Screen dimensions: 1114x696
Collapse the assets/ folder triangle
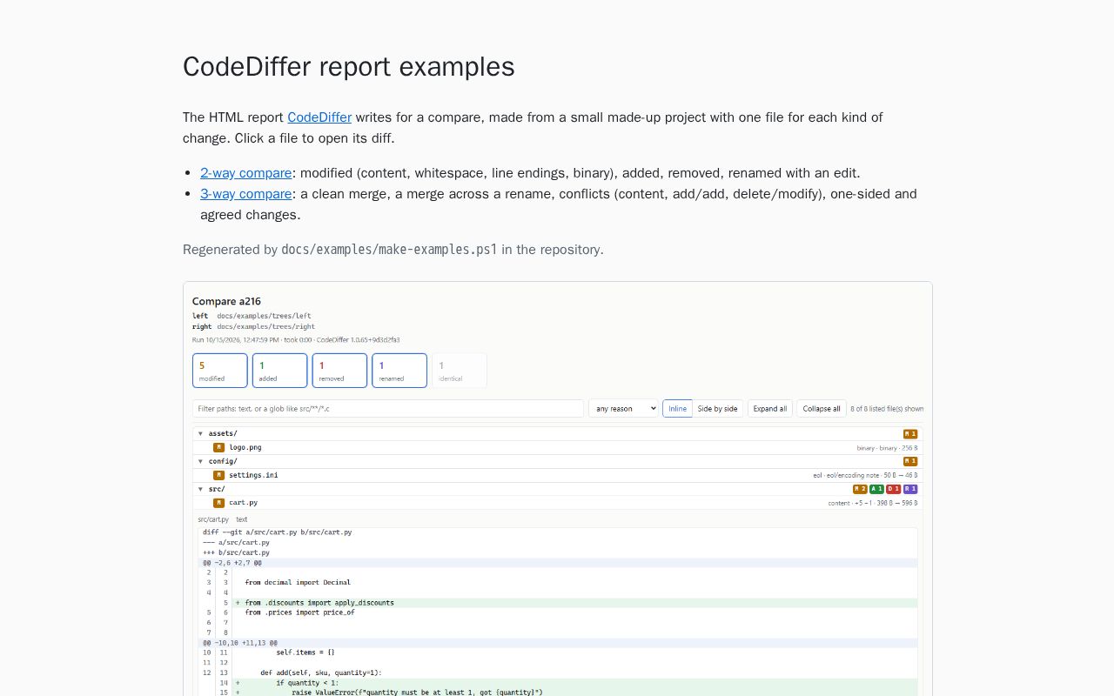pos(200,433)
